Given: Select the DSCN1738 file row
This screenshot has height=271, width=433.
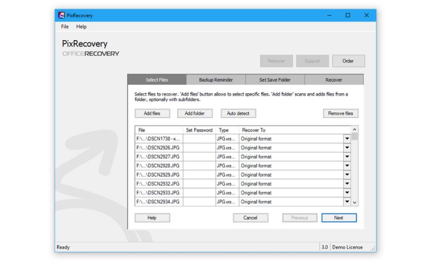Looking at the screenshot, I should (158, 139).
